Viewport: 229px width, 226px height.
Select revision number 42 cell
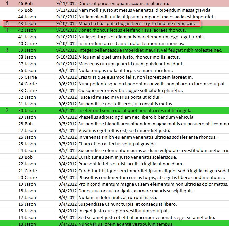click(21, 30)
